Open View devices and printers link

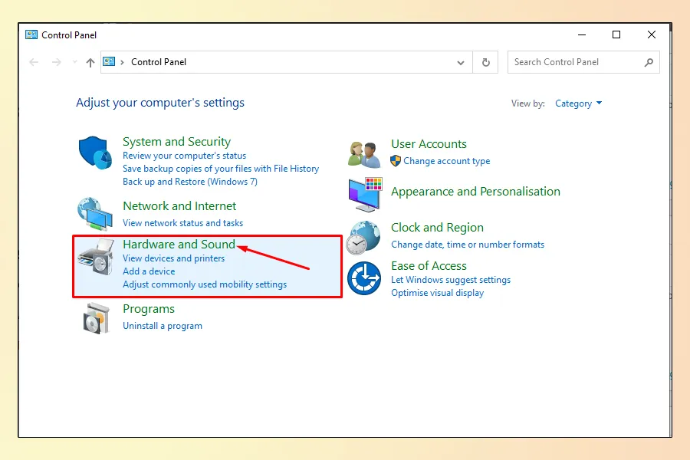click(x=173, y=258)
